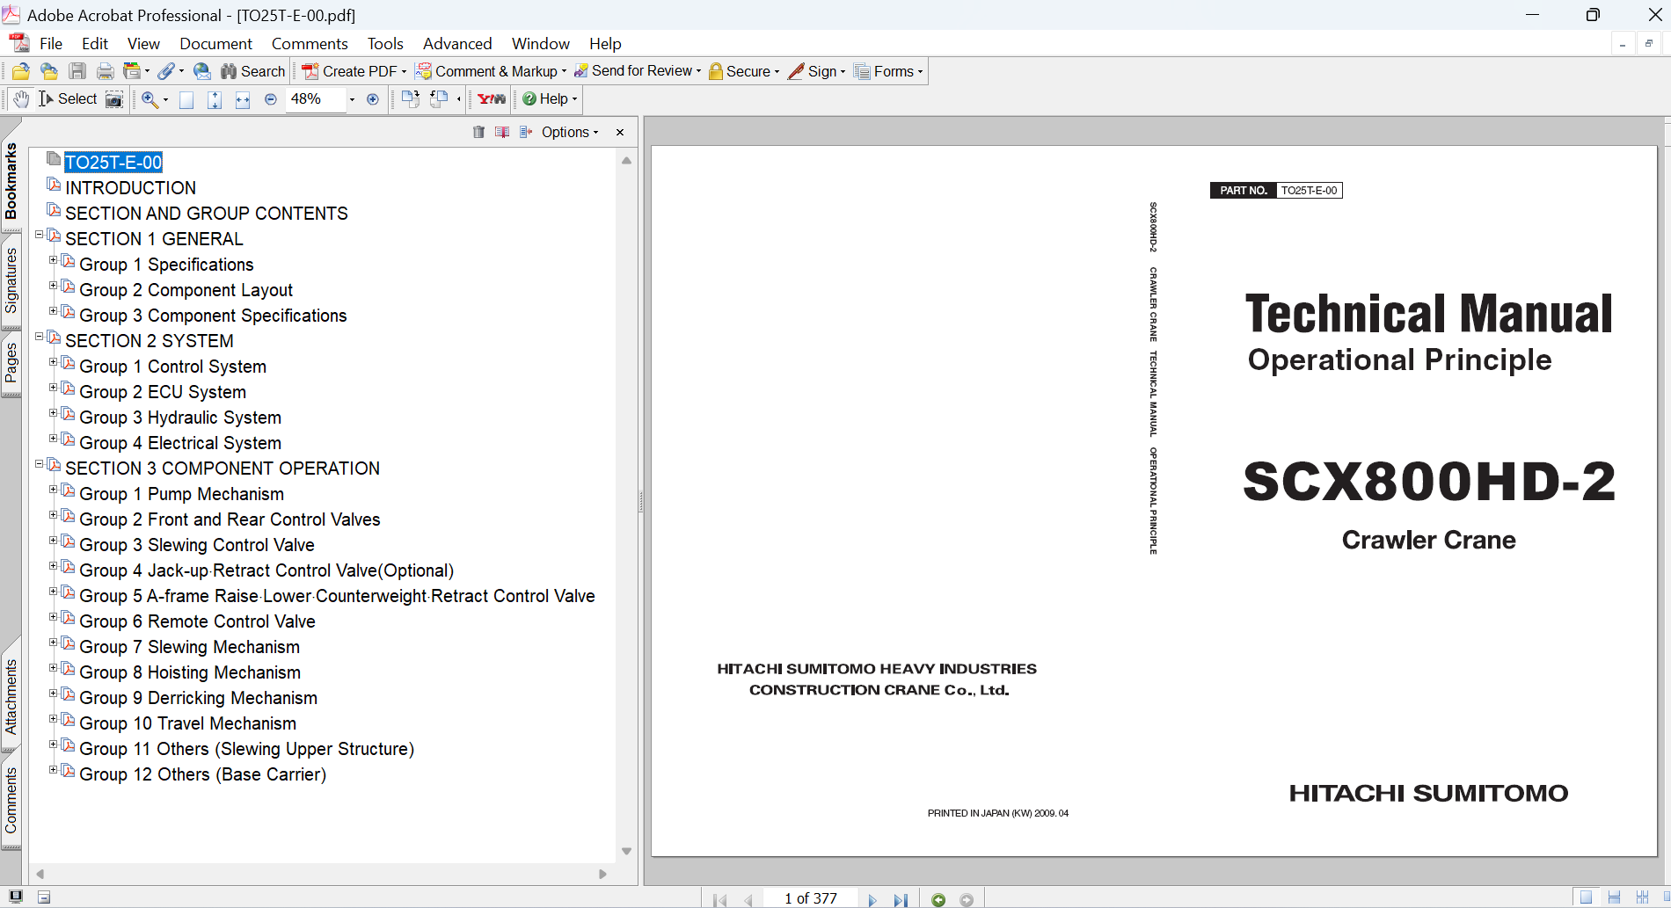Viewport: 1671px width, 908px height.
Task: Switch to the Signatures side tab
Action: point(11,280)
